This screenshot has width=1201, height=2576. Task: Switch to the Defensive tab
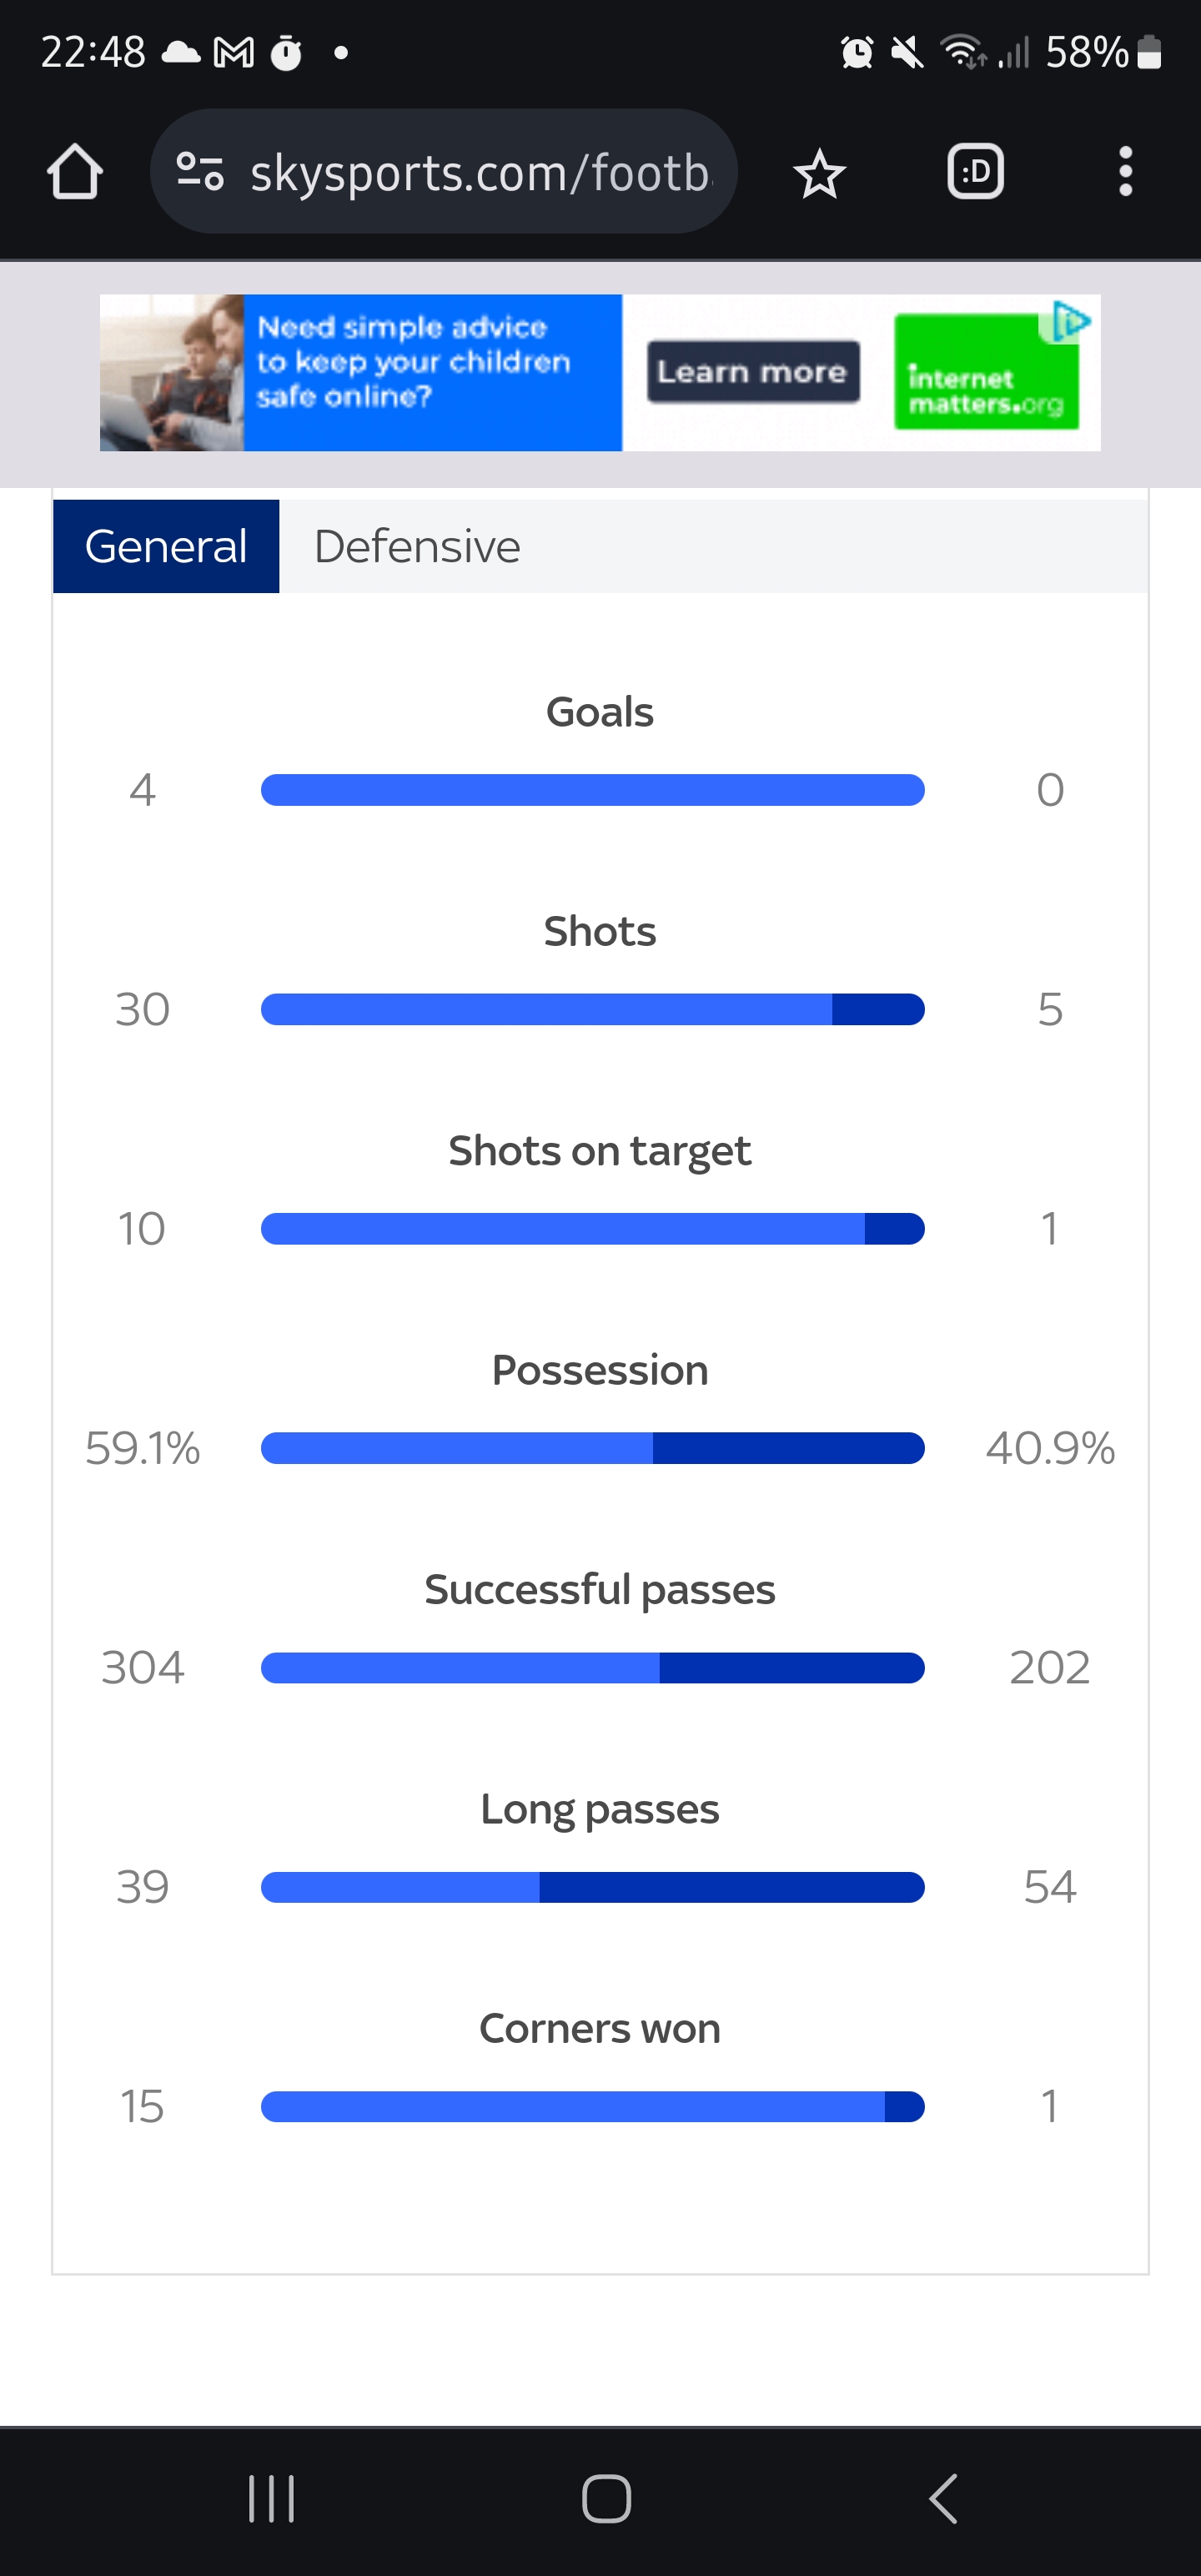coord(417,546)
